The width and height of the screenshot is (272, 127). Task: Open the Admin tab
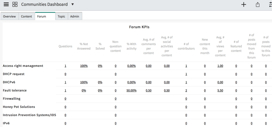(74, 16)
